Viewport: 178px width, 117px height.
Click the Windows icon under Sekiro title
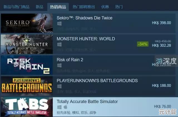[59, 24]
